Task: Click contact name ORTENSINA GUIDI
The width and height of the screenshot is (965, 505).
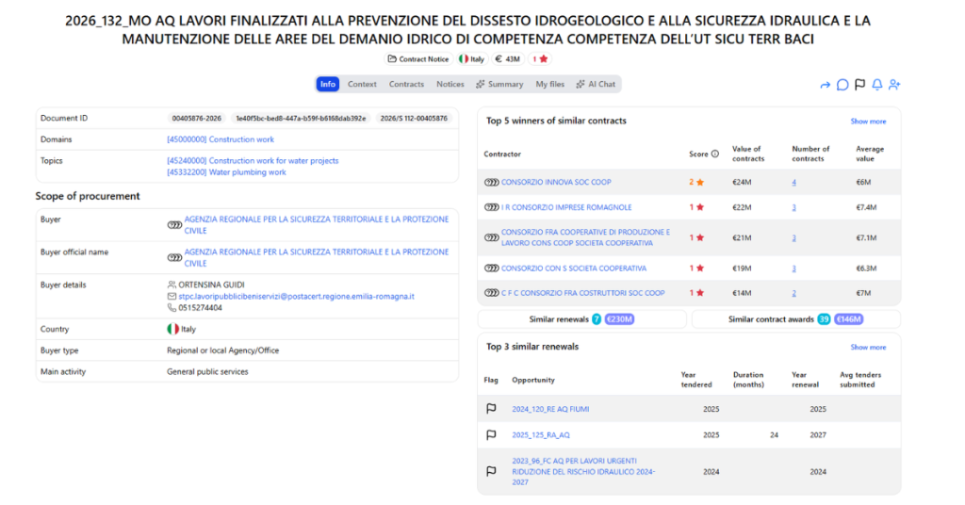Action: point(211,285)
